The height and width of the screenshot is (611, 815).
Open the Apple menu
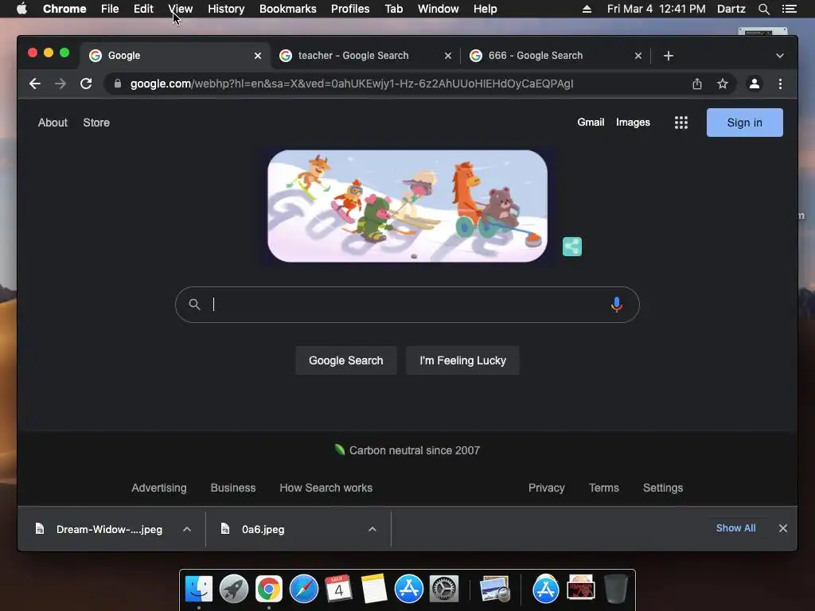coord(21,9)
